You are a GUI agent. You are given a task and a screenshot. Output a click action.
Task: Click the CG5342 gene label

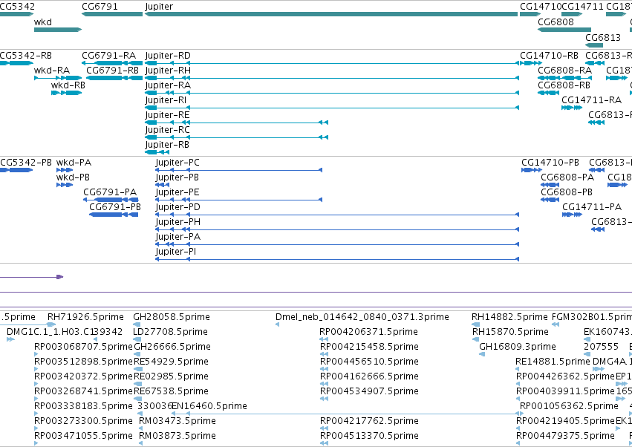[x=17, y=7]
